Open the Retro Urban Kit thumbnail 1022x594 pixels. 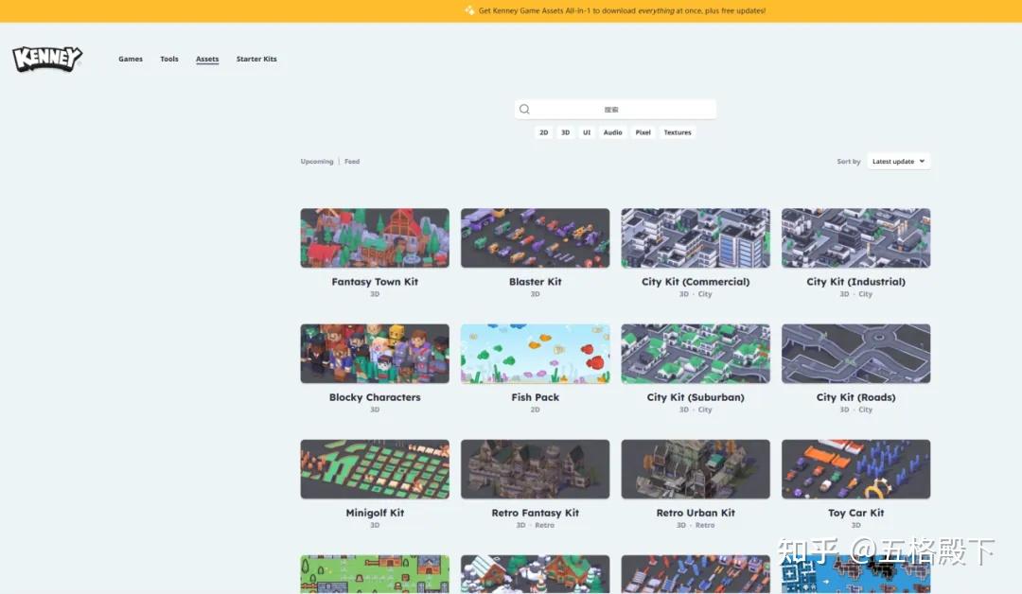[696, 469]
